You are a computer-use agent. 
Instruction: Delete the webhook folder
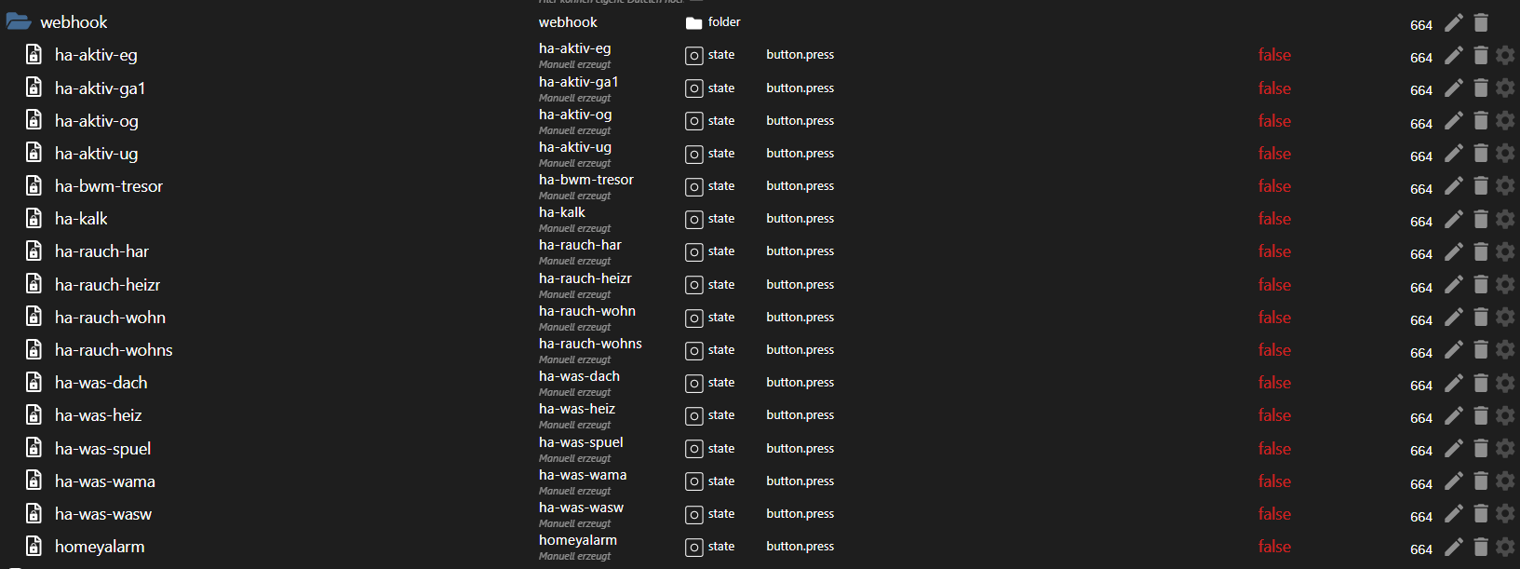(x=1481, y=22)
